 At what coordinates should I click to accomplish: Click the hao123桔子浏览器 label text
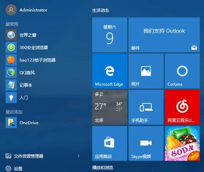pyautogui.click(x=38, y=60)
